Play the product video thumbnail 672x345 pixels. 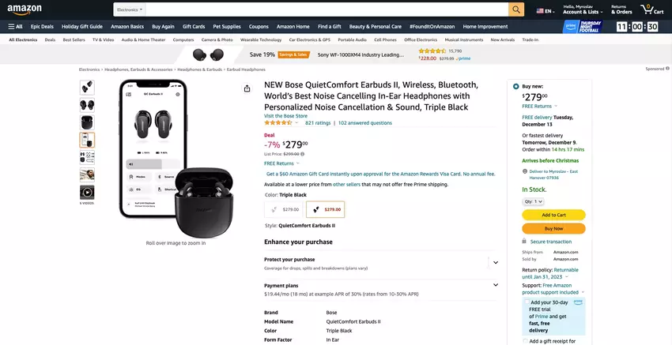(x=87, y=192)
